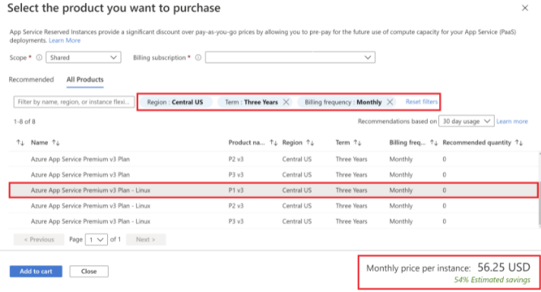Click the leftmost sort arrows before Name

click(21, 142)
